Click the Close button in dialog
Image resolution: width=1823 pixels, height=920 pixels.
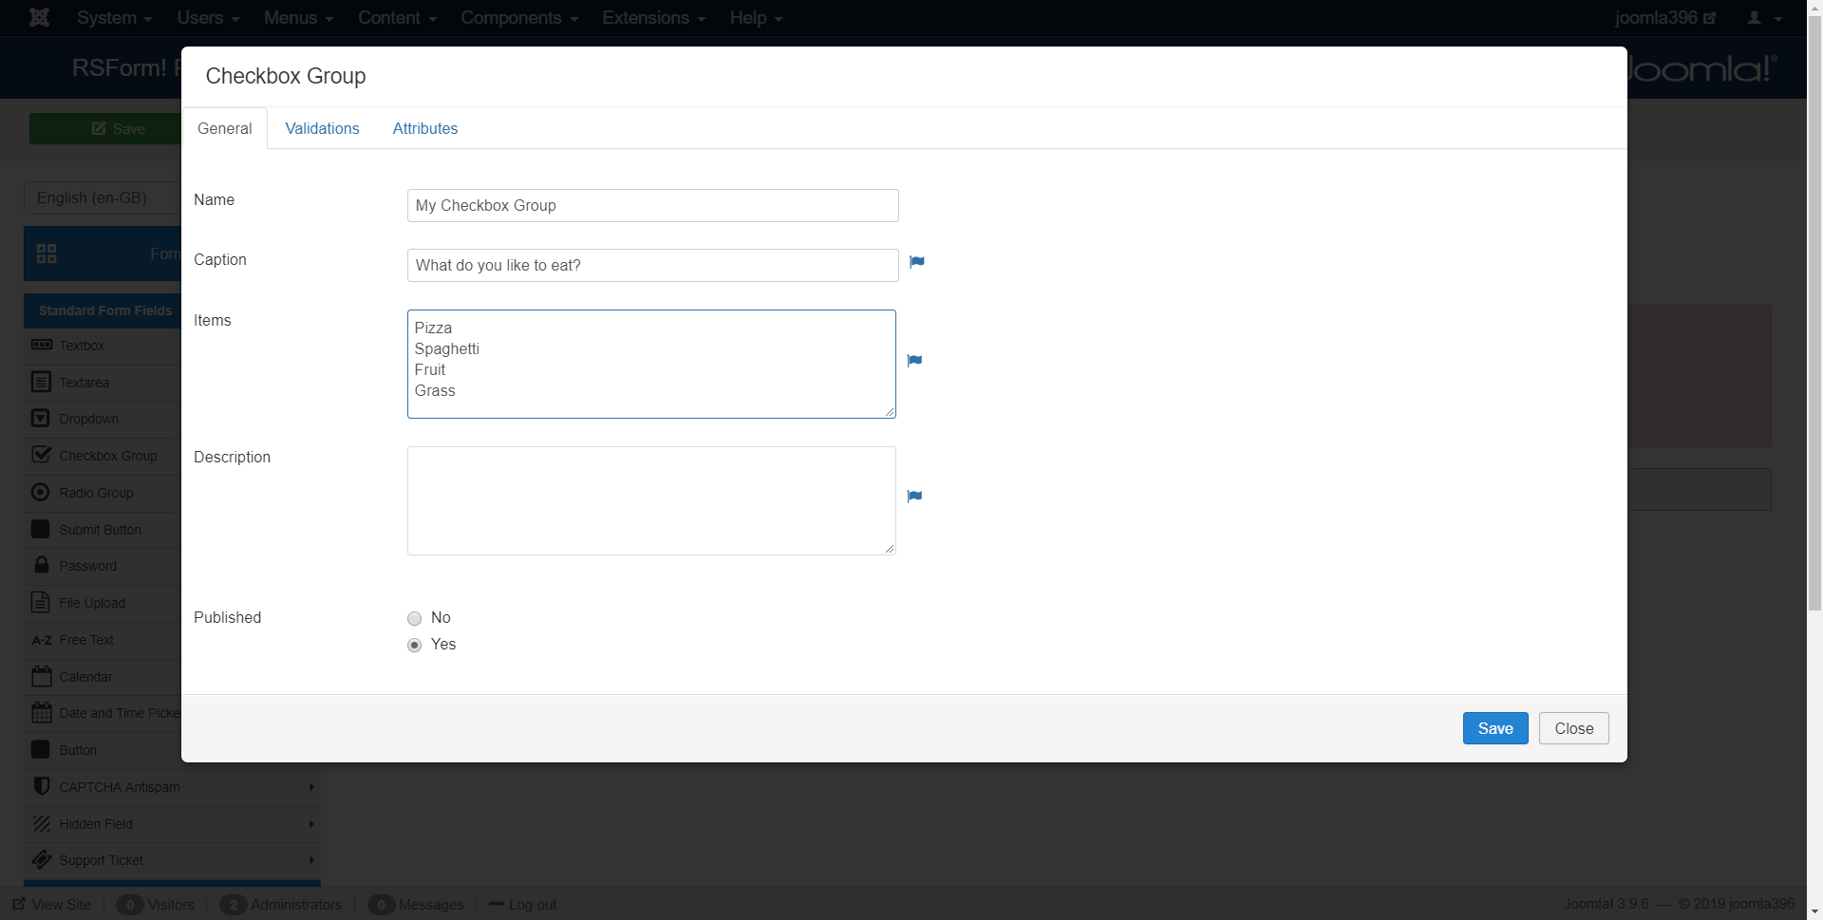click(1573, 728)
